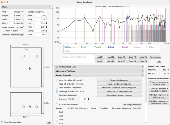Open the Units dropdown showing metres
The image size is (170, 125).
(17, 12)
